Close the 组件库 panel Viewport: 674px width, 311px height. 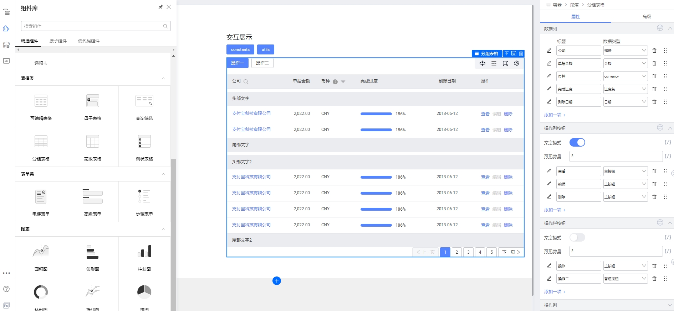pos(169,7)
